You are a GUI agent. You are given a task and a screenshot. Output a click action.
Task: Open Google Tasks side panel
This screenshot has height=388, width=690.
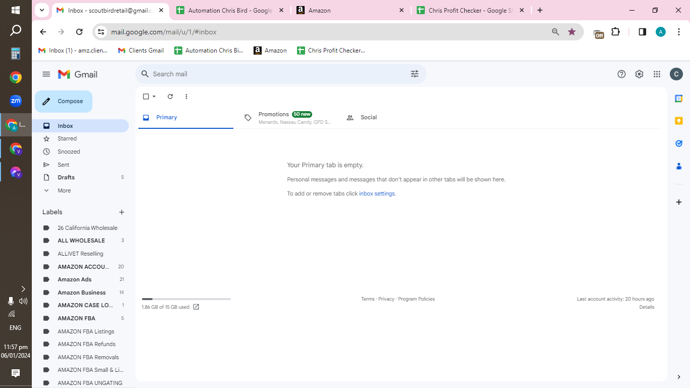point(679,143)
